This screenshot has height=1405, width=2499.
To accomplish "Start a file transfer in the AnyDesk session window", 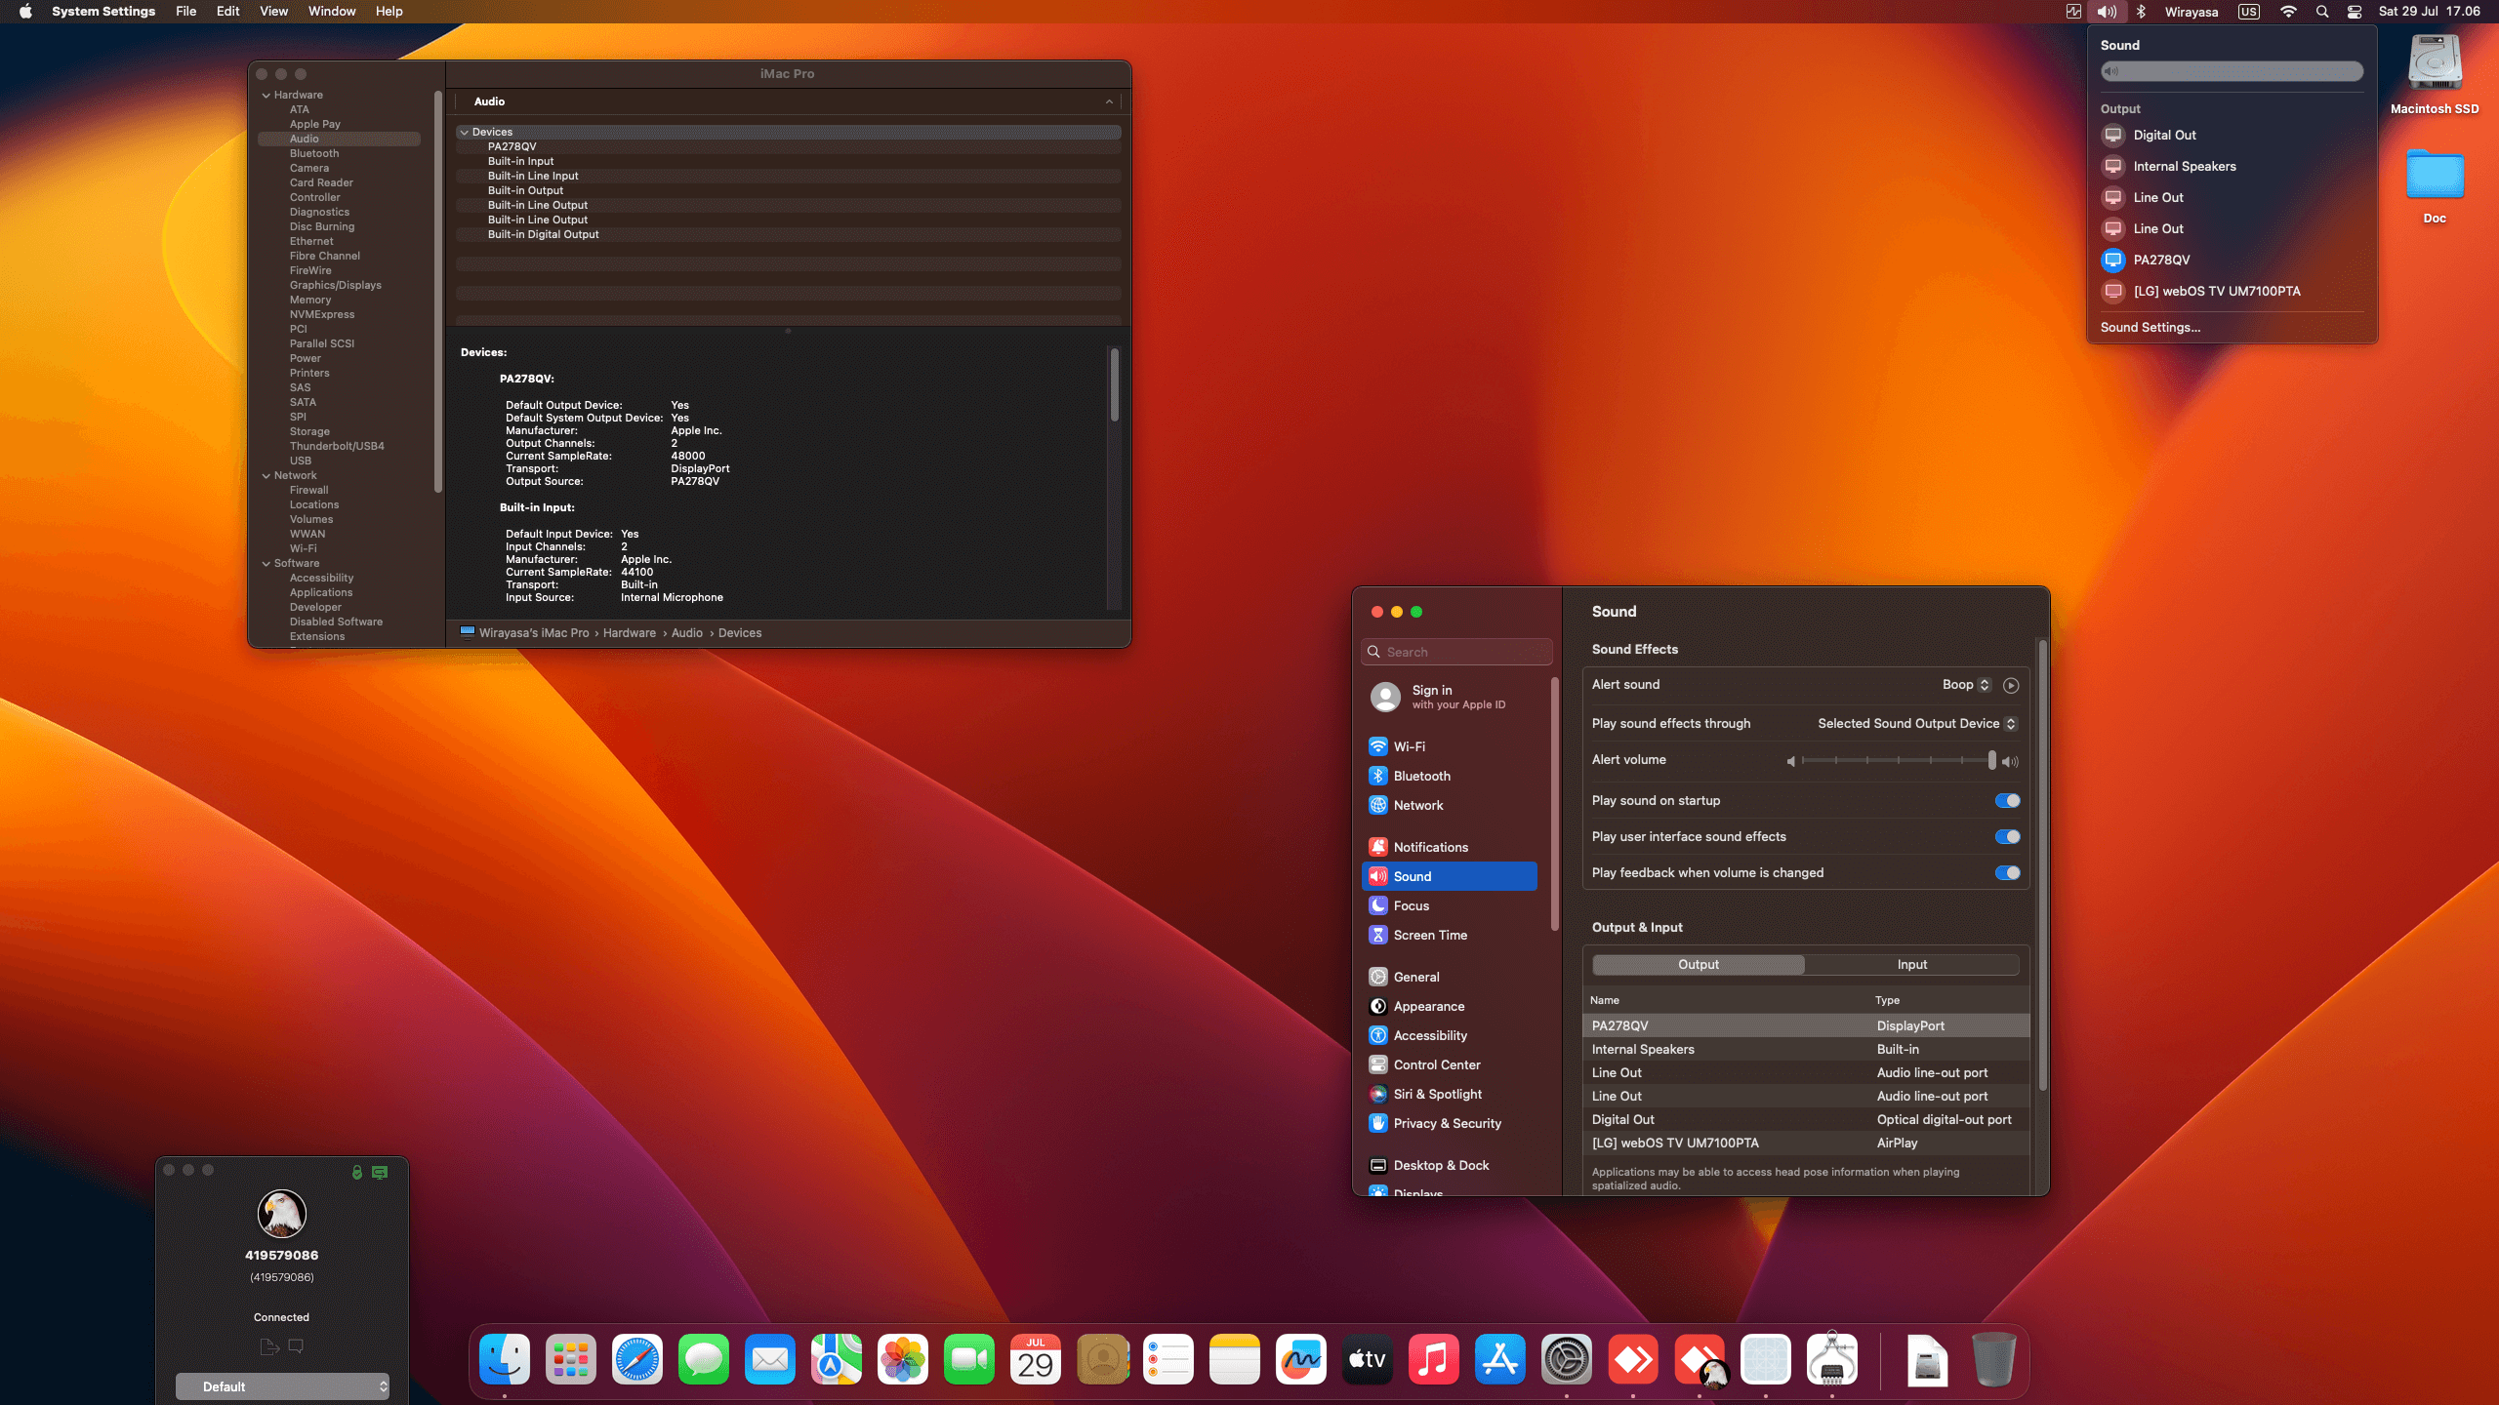I will [268, 1345].
